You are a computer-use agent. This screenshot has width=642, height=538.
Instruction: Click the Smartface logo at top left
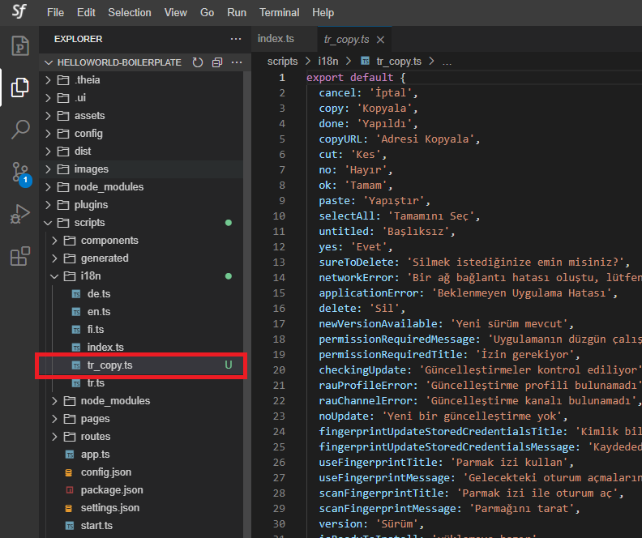tap(19, 12)
